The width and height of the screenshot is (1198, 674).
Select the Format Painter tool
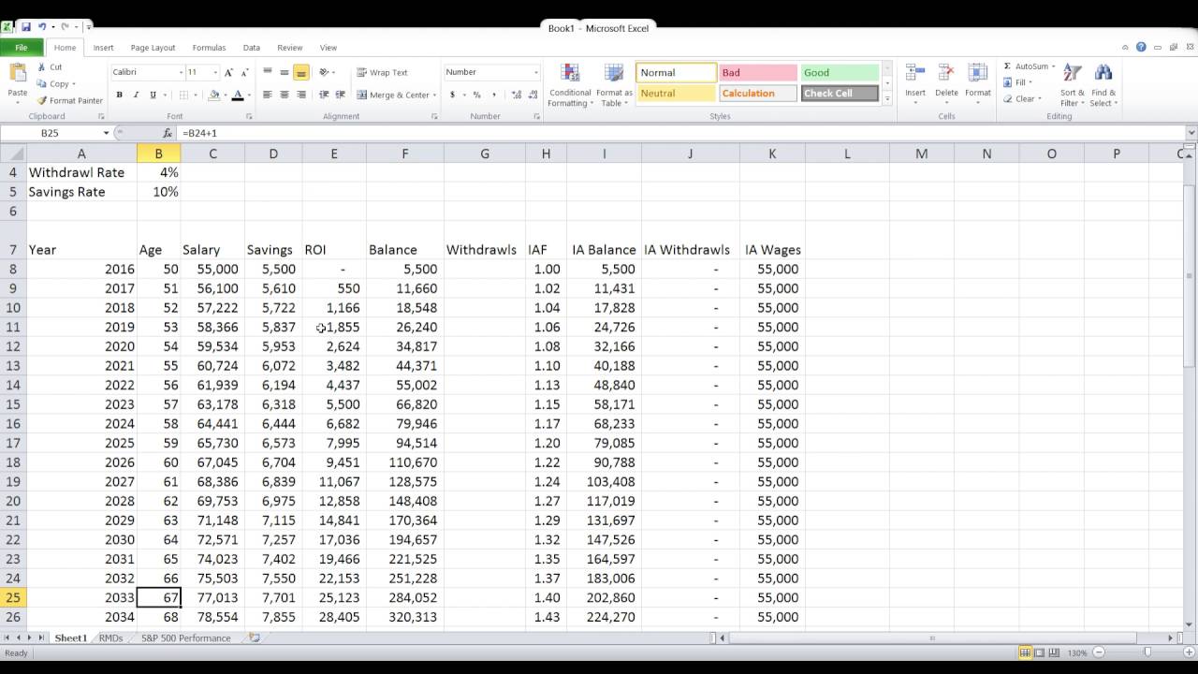coord(70,100)
